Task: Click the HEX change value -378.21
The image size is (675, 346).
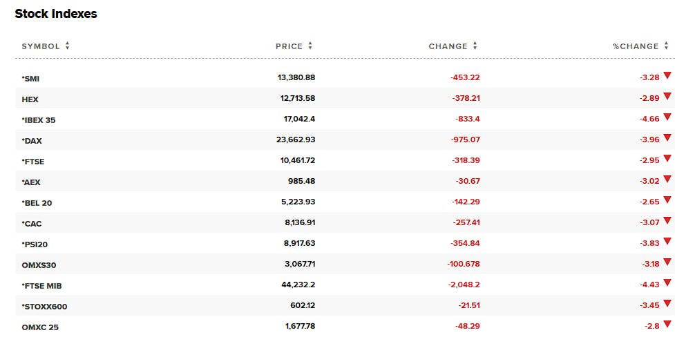Action: 466,98
